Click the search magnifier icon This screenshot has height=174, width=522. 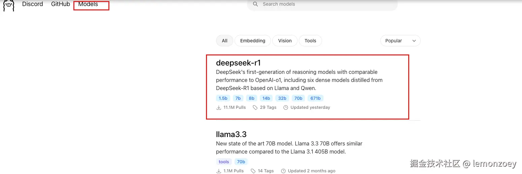coord(255,4)
